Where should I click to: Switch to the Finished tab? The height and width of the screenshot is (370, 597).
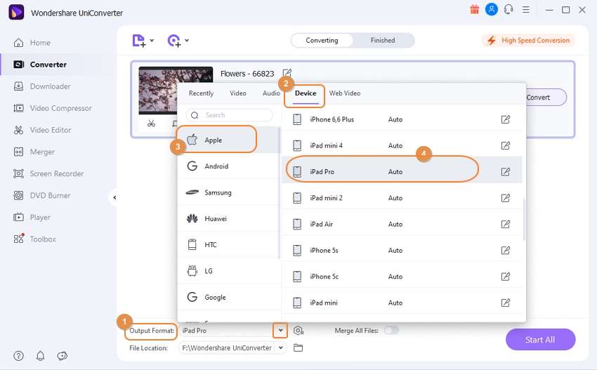tap(383, 40)
